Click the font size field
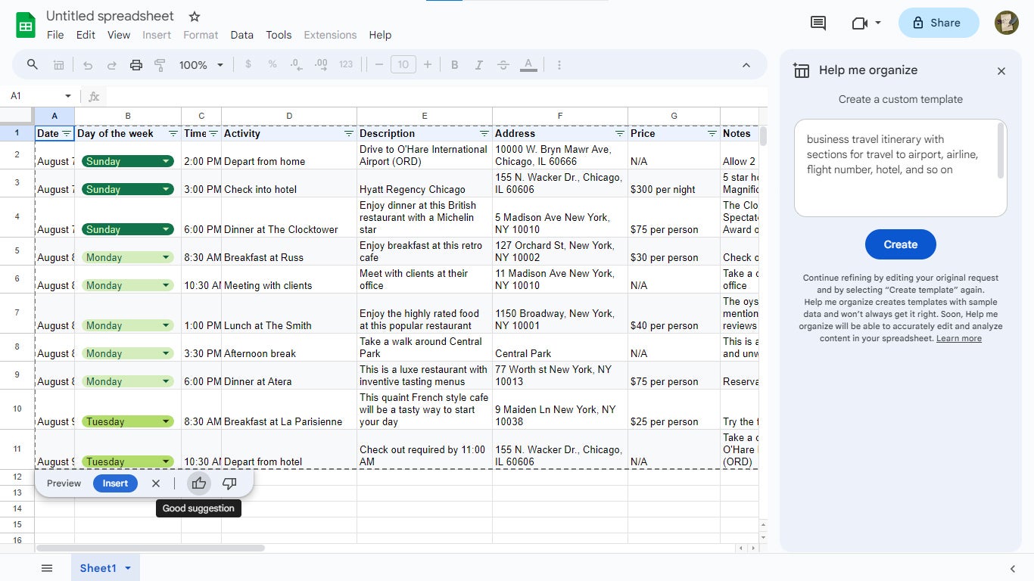 [403, 65]
